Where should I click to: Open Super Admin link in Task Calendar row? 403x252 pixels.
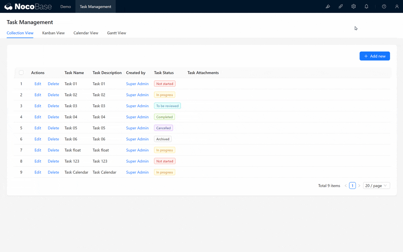click(137, 172)
